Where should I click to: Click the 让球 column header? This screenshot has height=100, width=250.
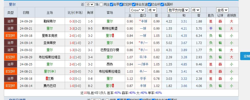pos(220,15)
